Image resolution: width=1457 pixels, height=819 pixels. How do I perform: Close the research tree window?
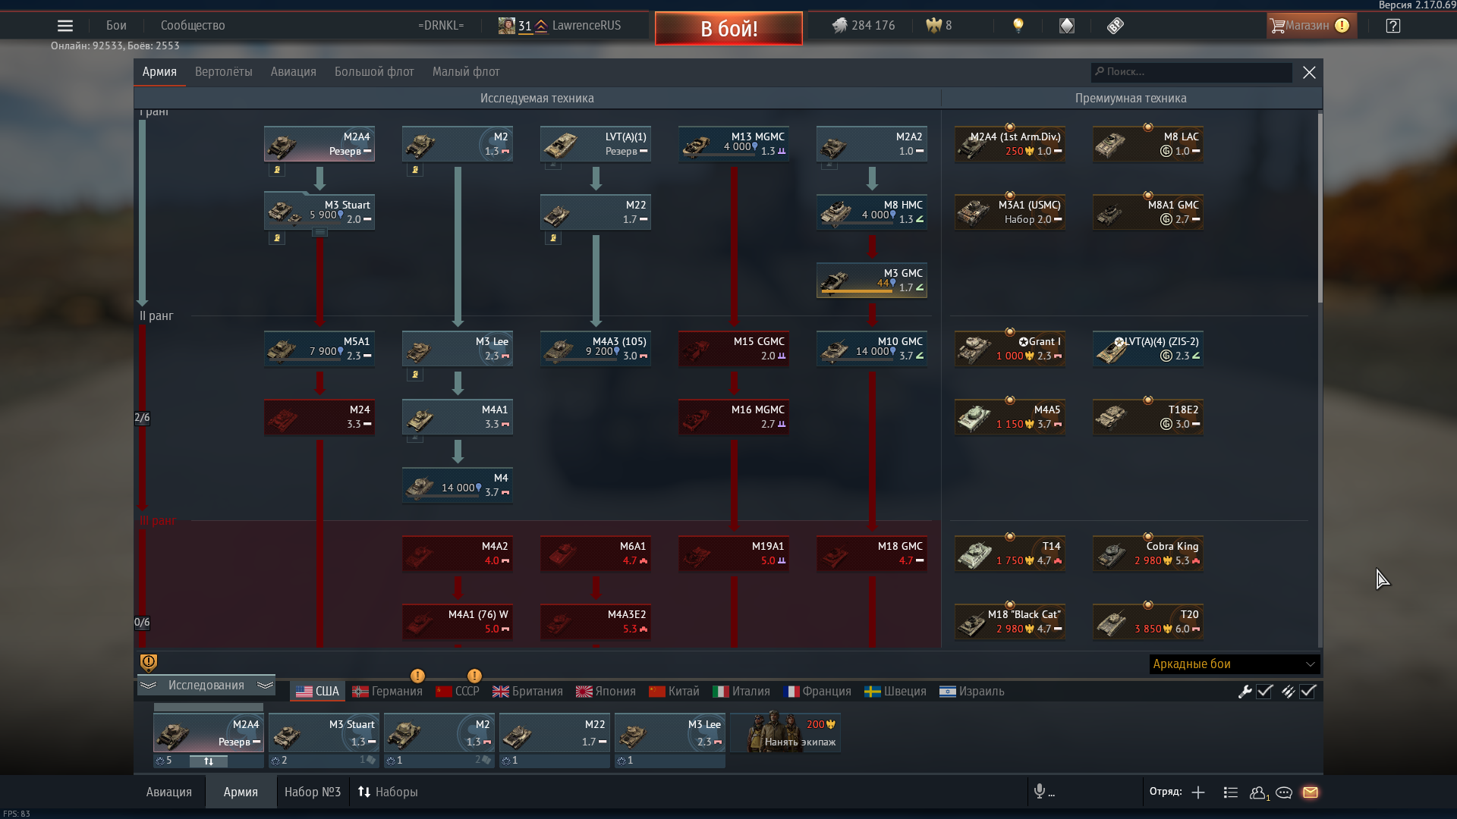click(1309, 72)
